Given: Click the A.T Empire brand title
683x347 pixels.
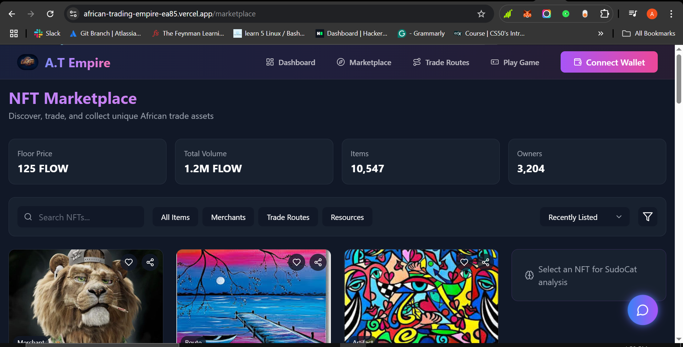Looking at the screenshot, I should 78,63.
